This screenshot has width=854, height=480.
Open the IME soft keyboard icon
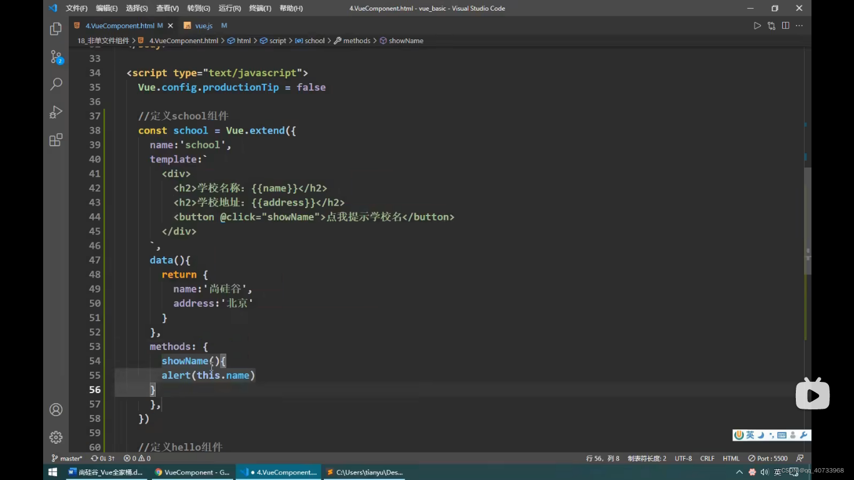point(782,435)
